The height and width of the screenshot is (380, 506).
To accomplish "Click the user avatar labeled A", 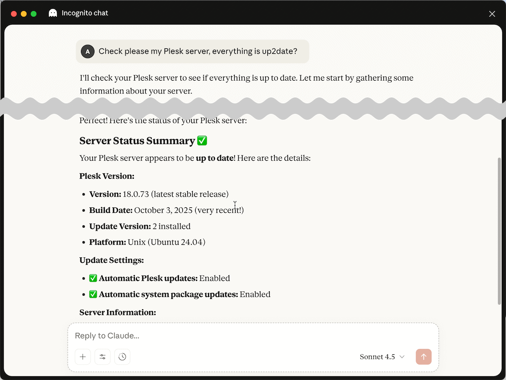I will pos(87,51).
